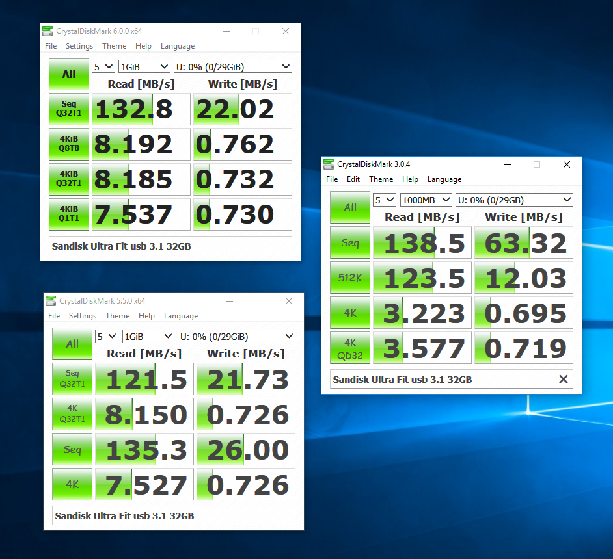Open Help menu in CrystalDiskMark 6.0.0
The image size is (613, 559).
click(x=143, y=46)
